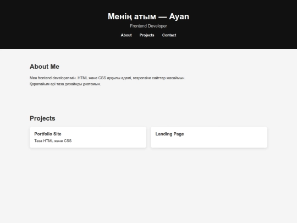Click the "Таза HTML және CSS" card description
Screen dimensions: 297x223
click(53, 141)
